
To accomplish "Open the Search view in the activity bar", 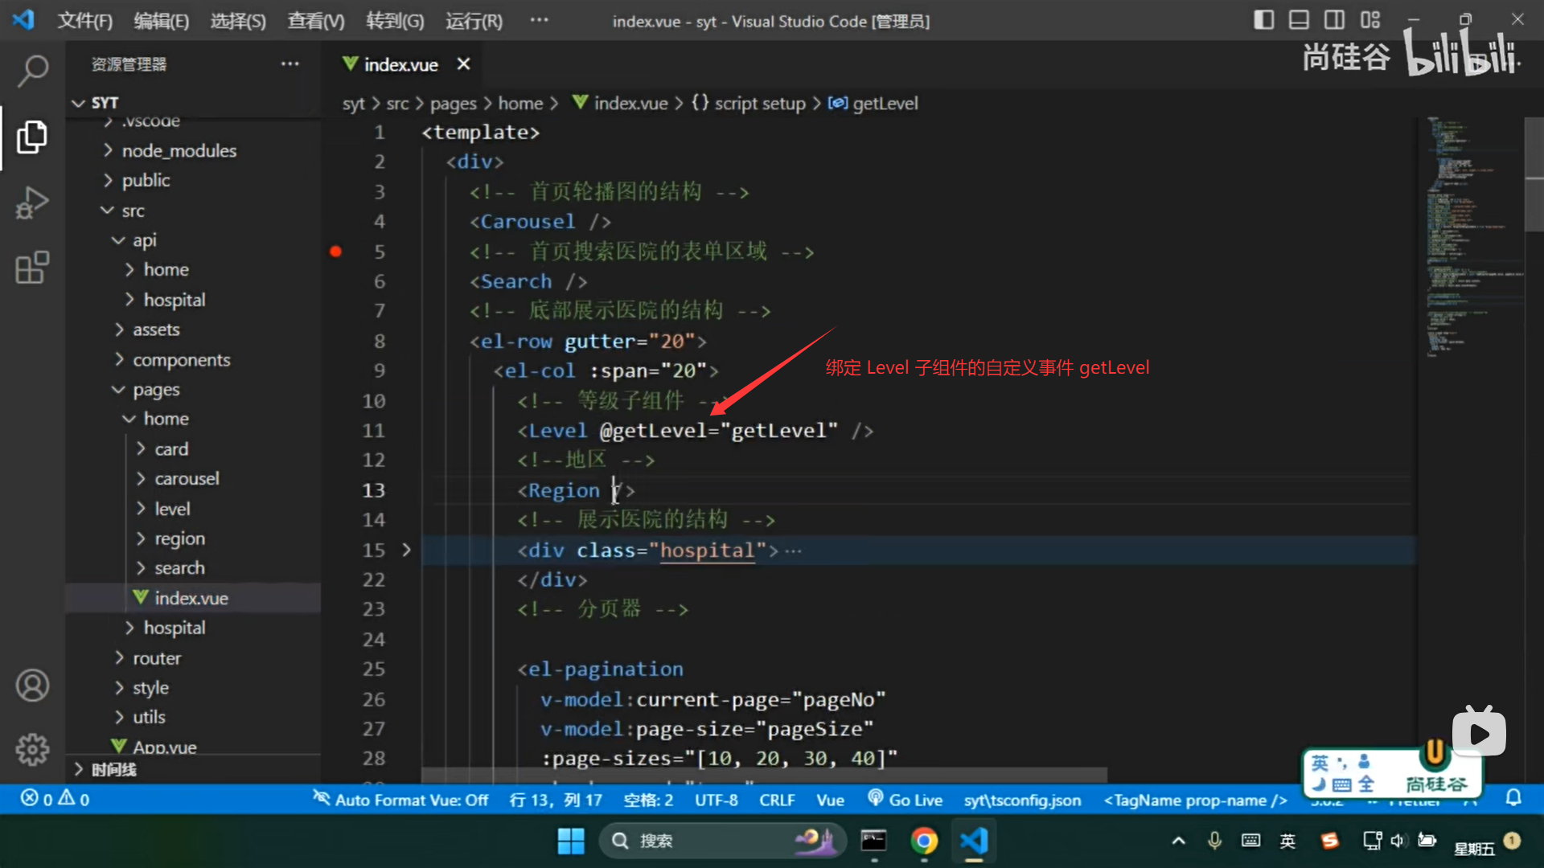I will tap(32, 71).
